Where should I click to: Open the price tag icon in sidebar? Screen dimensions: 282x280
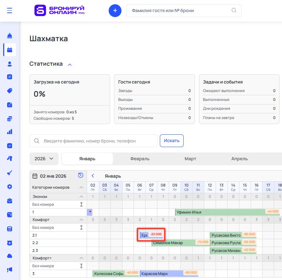coord(10,91)
